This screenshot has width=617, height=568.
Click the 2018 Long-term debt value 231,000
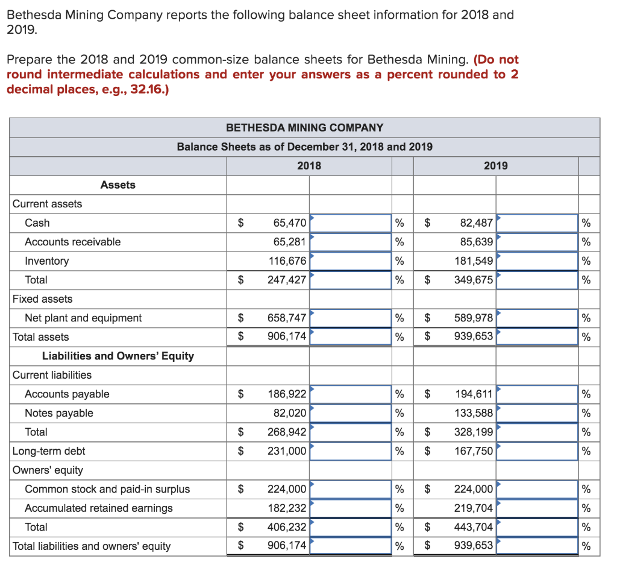287,451
